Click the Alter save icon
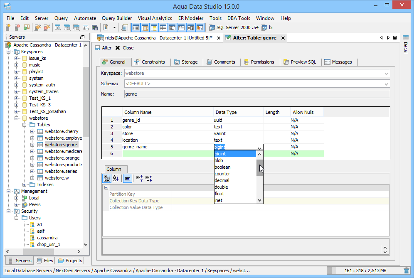The height and width of the screenshot is (278, 414). [x=97, y=48]
